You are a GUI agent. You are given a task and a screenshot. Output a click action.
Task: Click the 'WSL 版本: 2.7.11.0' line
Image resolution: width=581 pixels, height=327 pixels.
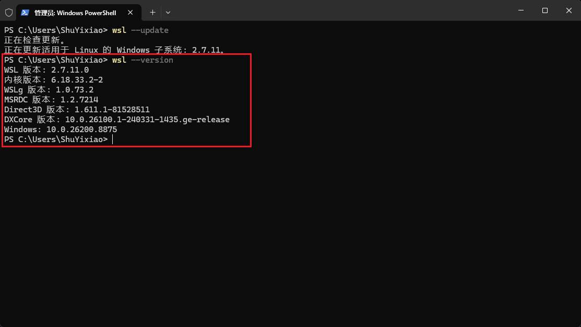pyautogui.click(x=46, y=69)
